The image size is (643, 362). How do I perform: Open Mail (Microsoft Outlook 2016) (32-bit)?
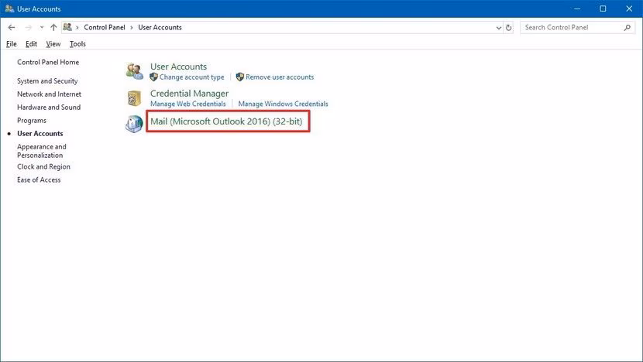coord(226,121)
